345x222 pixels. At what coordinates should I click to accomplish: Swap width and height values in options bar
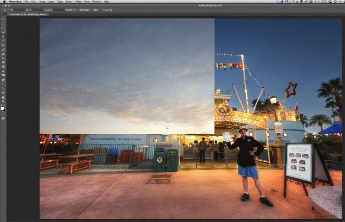[27, 10]
